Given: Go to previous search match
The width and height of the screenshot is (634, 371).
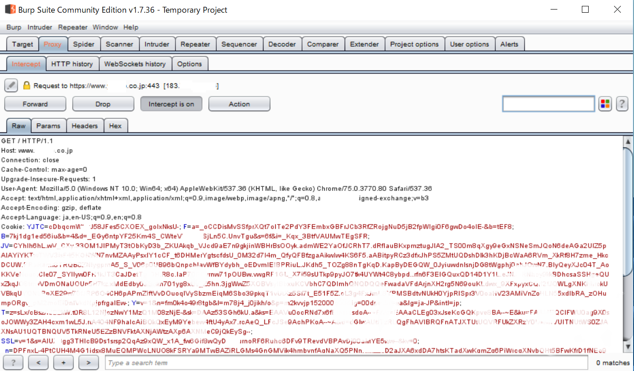Looking at the screenshot, I should pos(38,362).
